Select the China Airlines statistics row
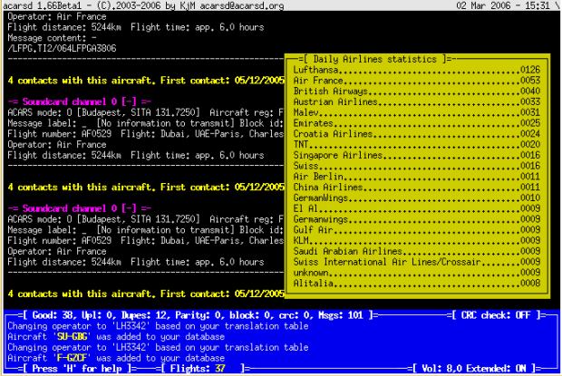This screenshot has height=376, width=562. [417, 188]
